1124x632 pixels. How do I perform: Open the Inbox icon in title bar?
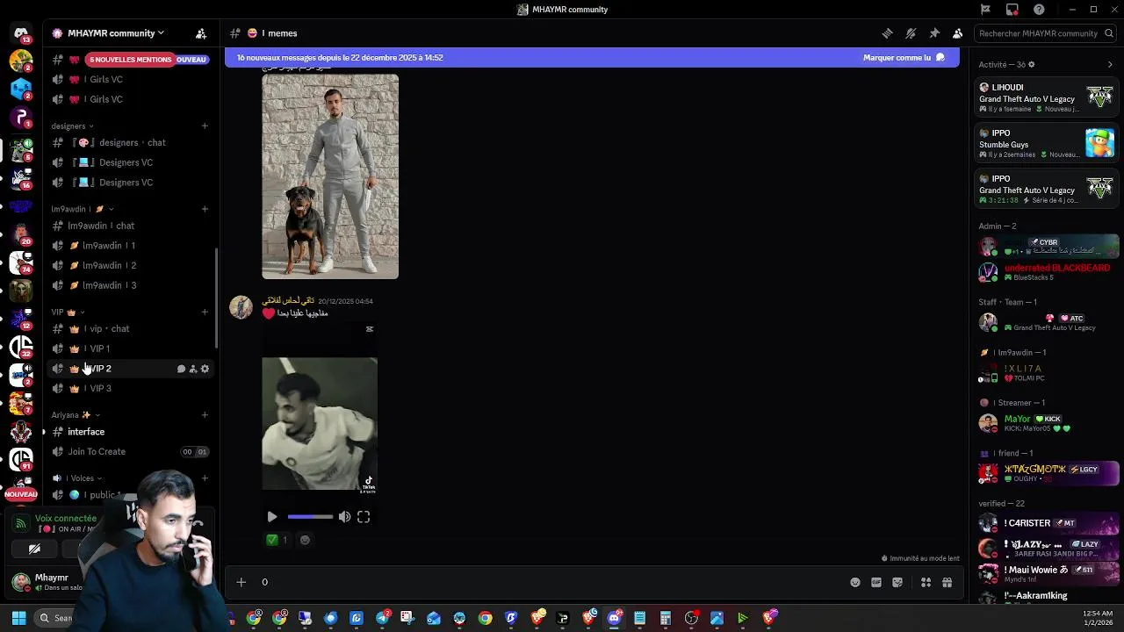[x=1012, y=10]
